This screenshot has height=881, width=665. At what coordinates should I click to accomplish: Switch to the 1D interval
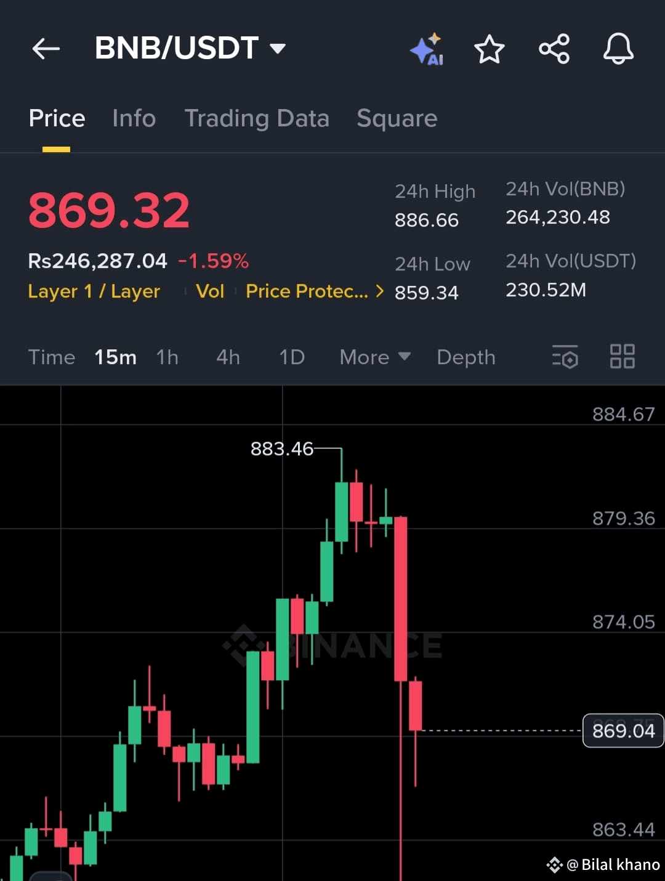(x=292, y=357)
